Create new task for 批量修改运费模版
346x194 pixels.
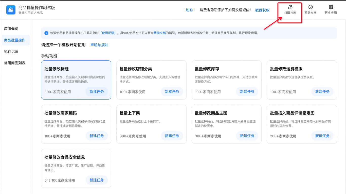322,92
